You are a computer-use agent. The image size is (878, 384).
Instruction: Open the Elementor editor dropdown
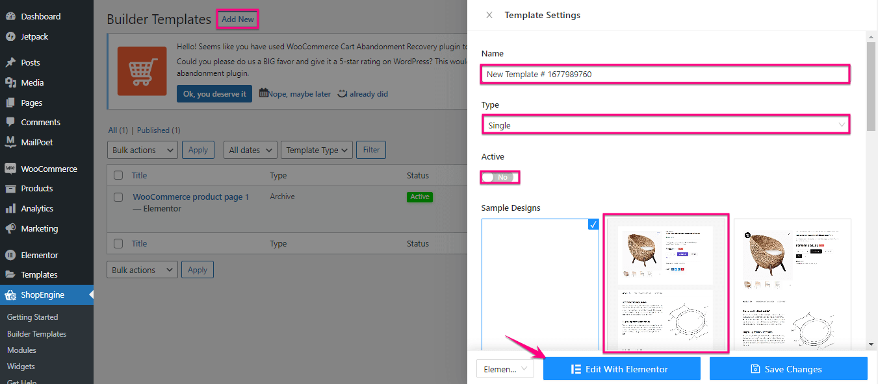[x=505, y=369]
